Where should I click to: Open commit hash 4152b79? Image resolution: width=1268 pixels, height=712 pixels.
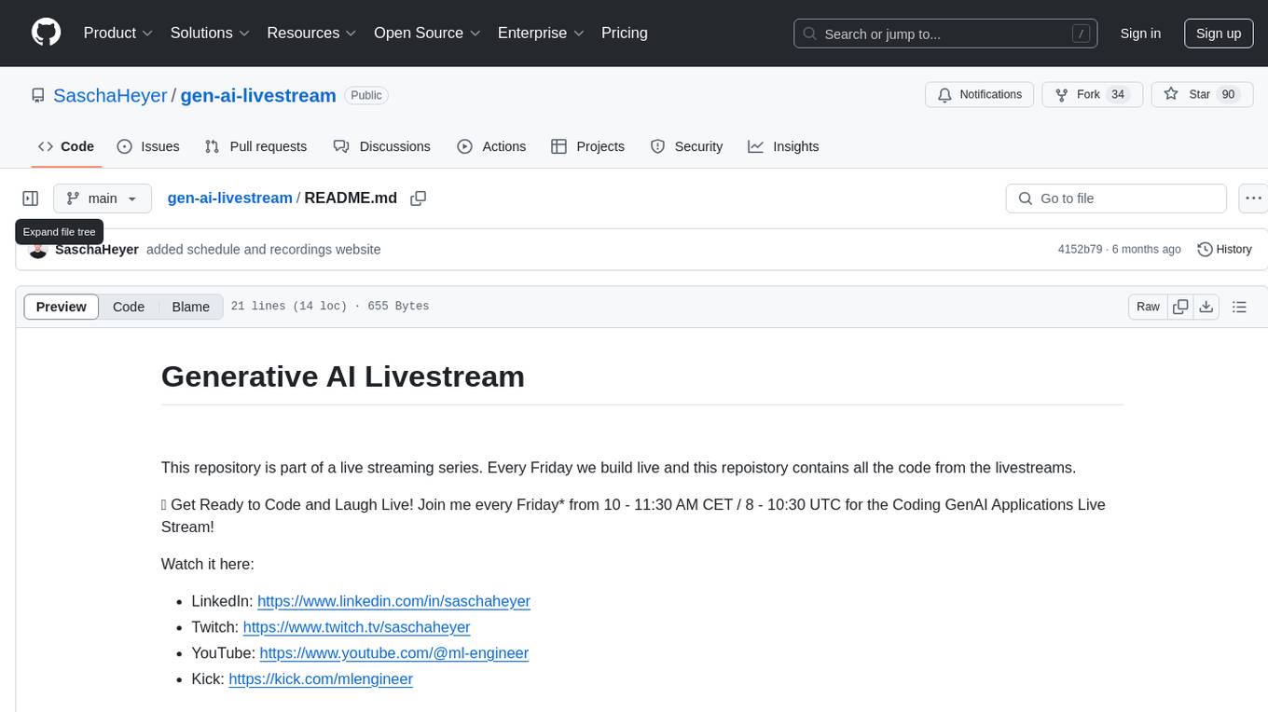point(1080,250)
